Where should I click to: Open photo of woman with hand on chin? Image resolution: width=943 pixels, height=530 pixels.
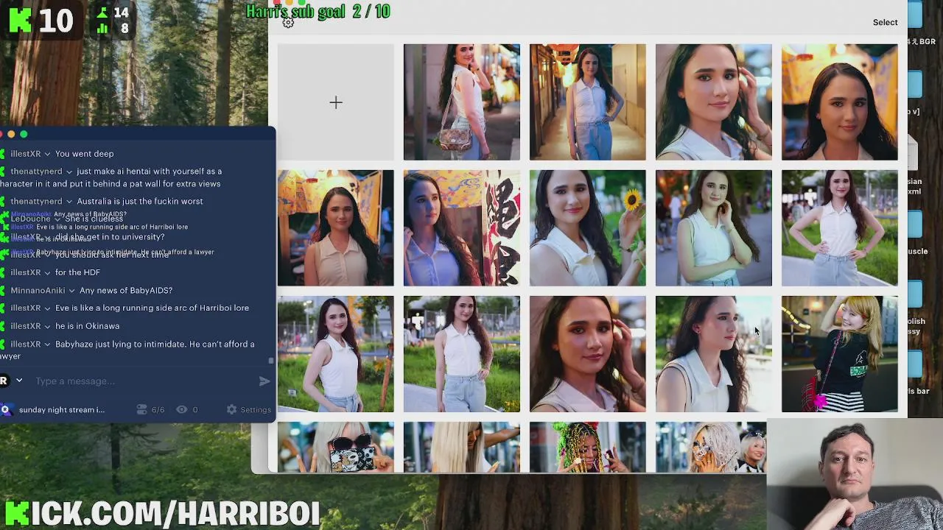point(713,227)
